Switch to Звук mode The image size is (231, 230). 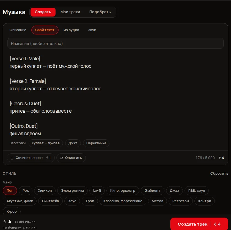pos(92,30)
